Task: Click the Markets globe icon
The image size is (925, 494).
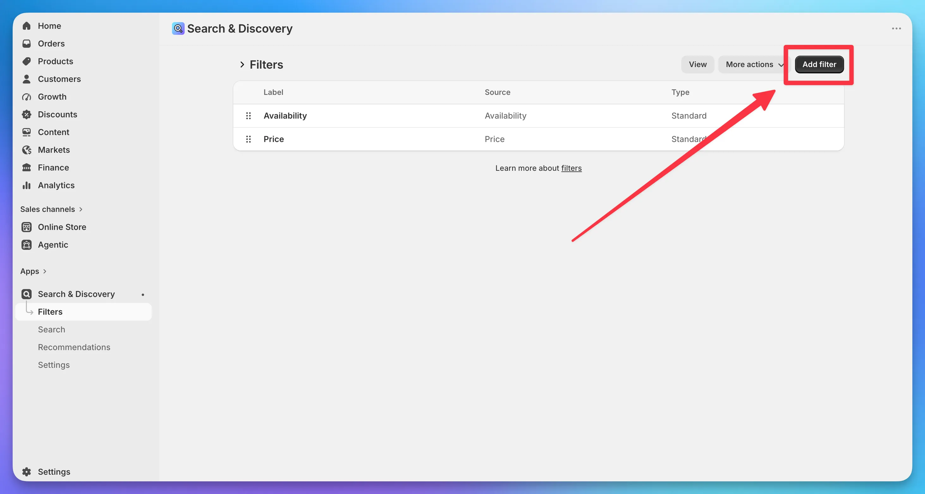Action: click(x=27, y=150)
